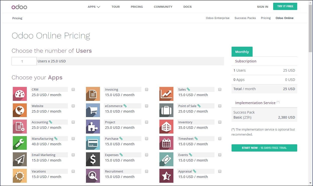The image size is (313, 186).
Task: Click the Timesheet calendar icon
Action: point(166,143)
